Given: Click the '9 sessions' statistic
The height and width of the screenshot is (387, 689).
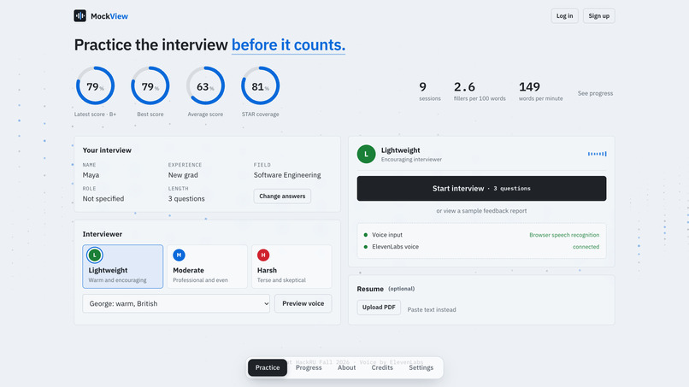Looking at the screenshot, I should tap(430, 91).
